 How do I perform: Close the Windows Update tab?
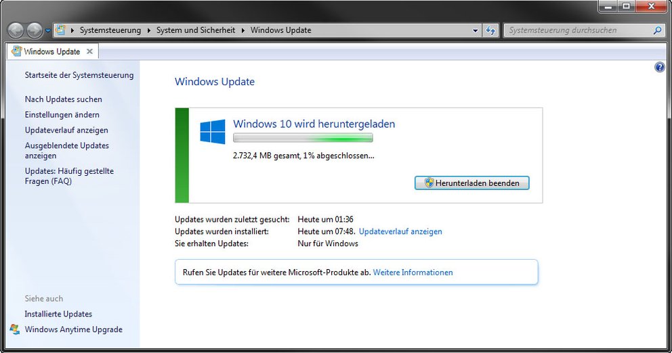(89, 51)
